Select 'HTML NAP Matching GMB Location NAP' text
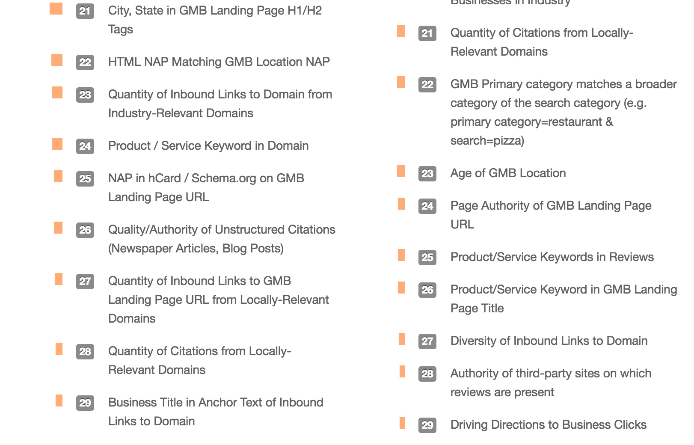Screen dimensions: 694x445 (x=219, y=62)
